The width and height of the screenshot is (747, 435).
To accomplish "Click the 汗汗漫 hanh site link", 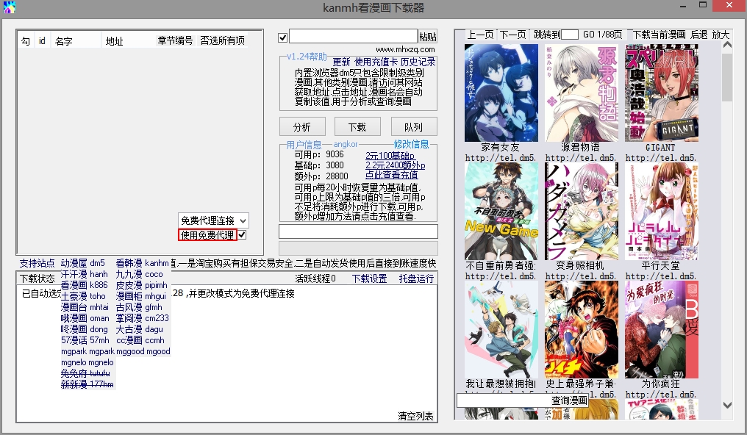I will 85,274.
